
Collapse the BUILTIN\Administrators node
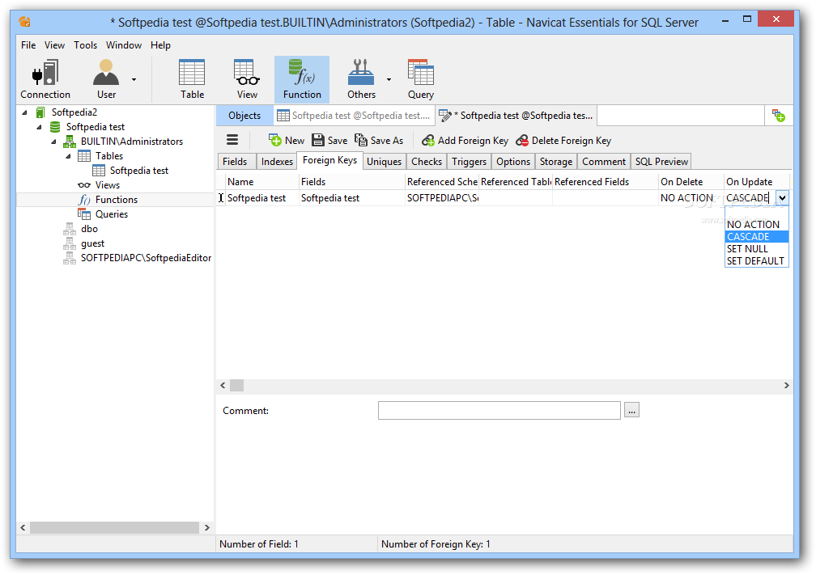(x=53, y=142)
